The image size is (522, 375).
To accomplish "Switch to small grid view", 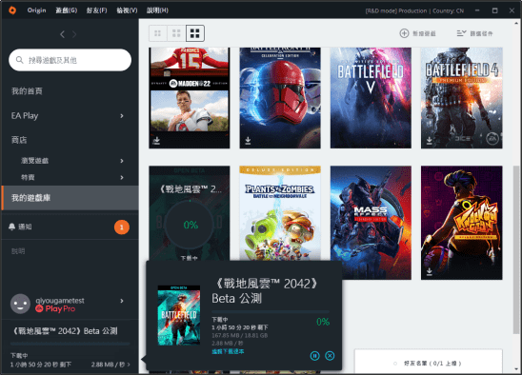I will (x=158, y=33).
